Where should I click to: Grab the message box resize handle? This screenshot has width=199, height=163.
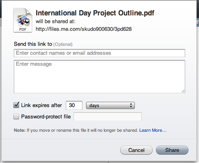tap(183, 91)
